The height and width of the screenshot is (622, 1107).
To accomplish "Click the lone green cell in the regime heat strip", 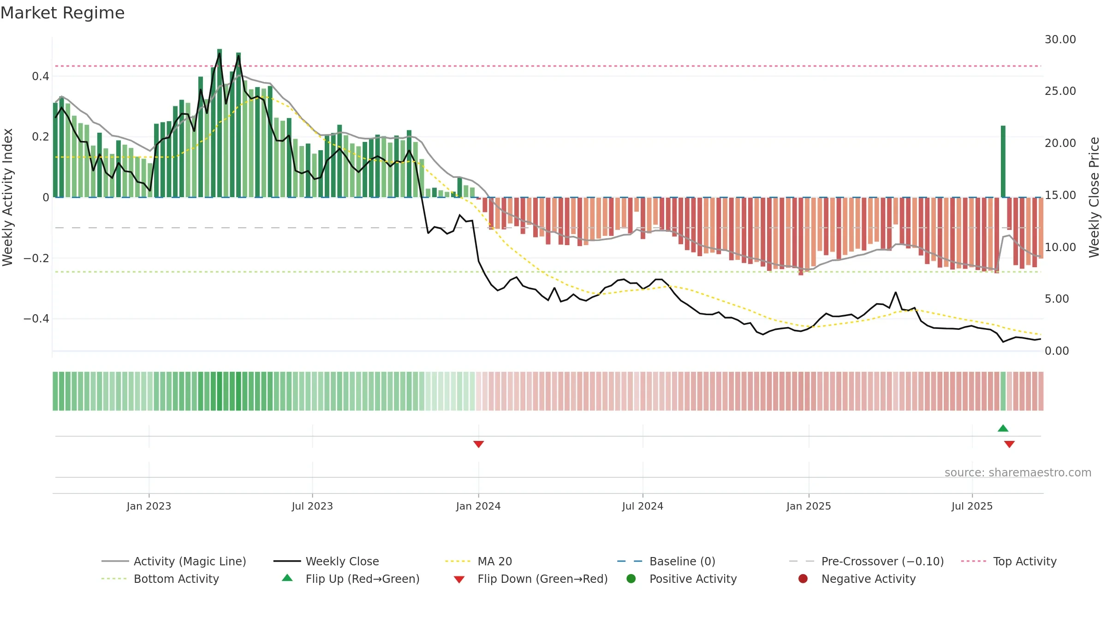I will tap(1003, 391).
